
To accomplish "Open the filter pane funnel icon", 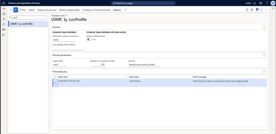I will pyautogui.click(x=273, y=9).
